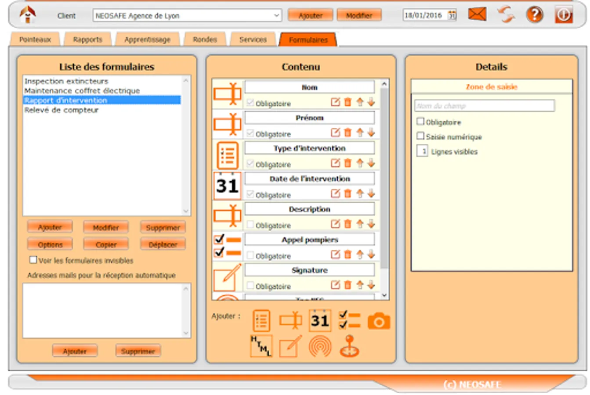The image size is (590, 395).
Task: Enable Voir les formulaires invisibles checkbox
Action: click(x=33, y=260)
